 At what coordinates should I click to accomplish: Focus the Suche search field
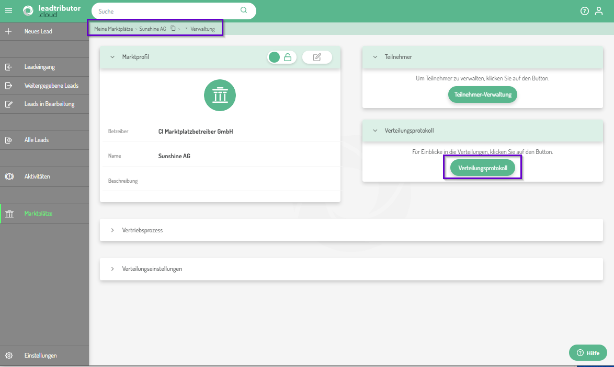pos(167,11)
